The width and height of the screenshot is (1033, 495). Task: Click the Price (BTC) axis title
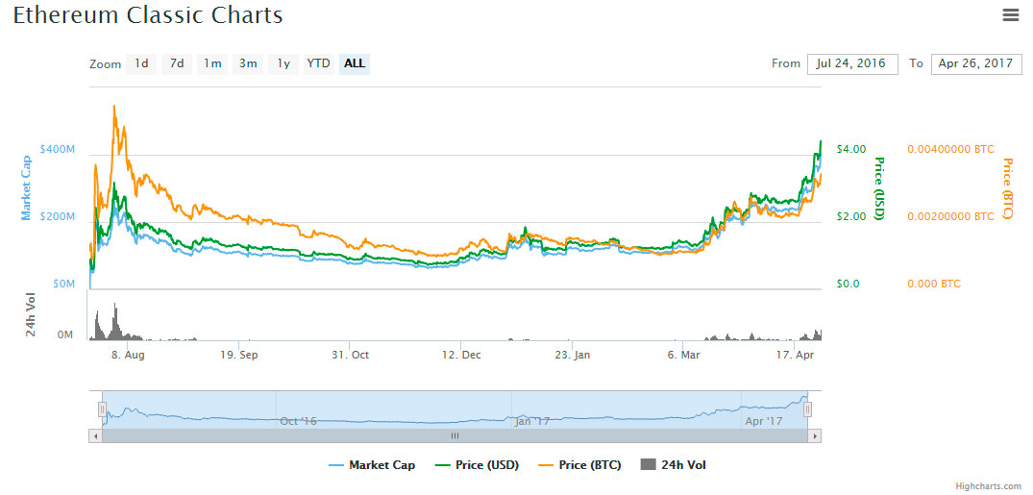click(x=1007, y=188)
